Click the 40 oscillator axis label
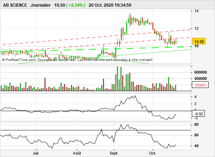The width and height of the screenshot is (215, 157). (196, 146)
